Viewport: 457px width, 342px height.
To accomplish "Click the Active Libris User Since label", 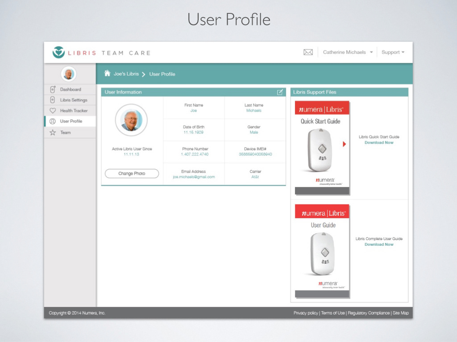I will pyautogui.click(x=132, y=149).
